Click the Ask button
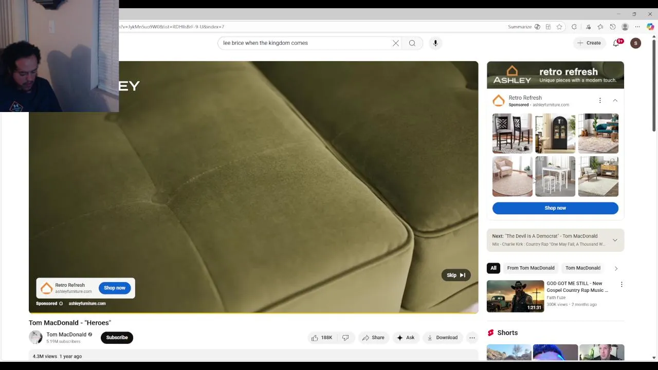Screen dimensions: 658x370 [406, 338]
